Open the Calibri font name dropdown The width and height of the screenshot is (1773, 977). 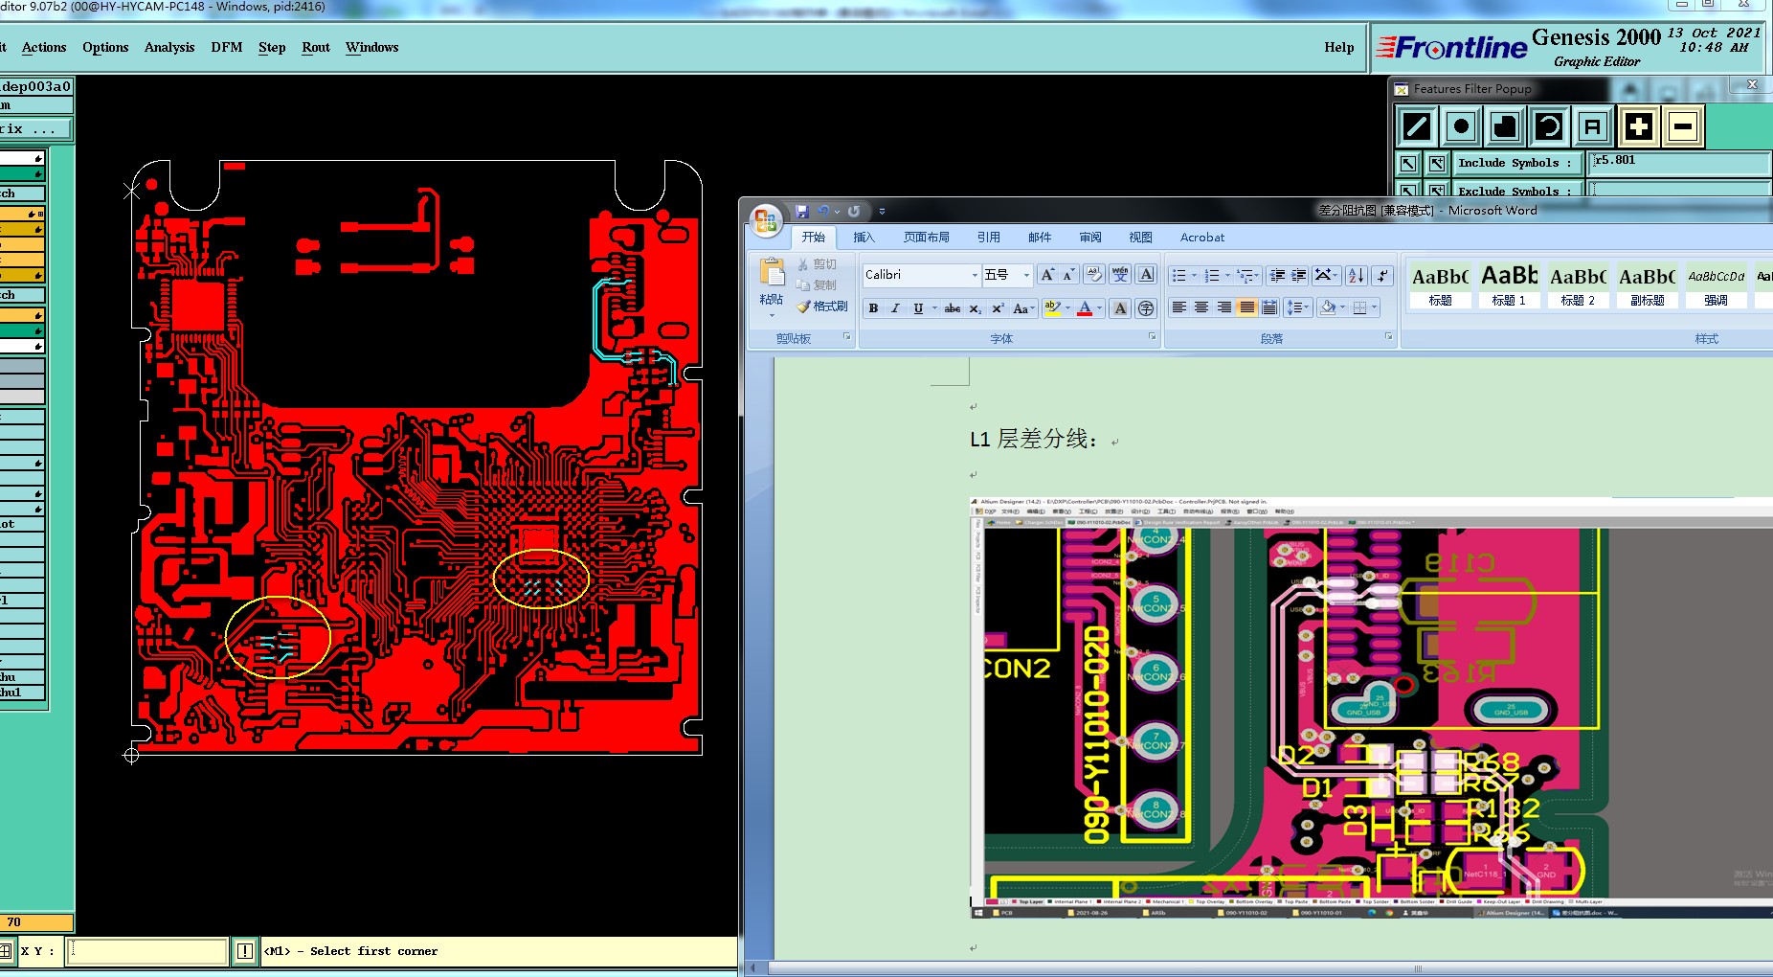pyautogui.click(x=975, y=275)
